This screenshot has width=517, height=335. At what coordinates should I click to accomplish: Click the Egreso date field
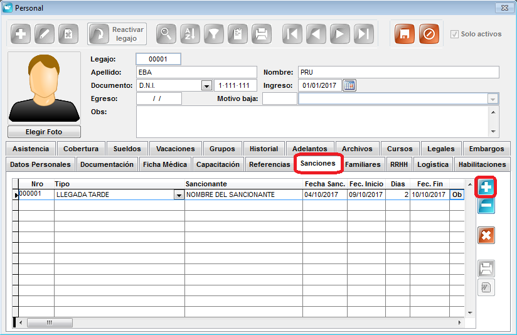click(159, 98)
